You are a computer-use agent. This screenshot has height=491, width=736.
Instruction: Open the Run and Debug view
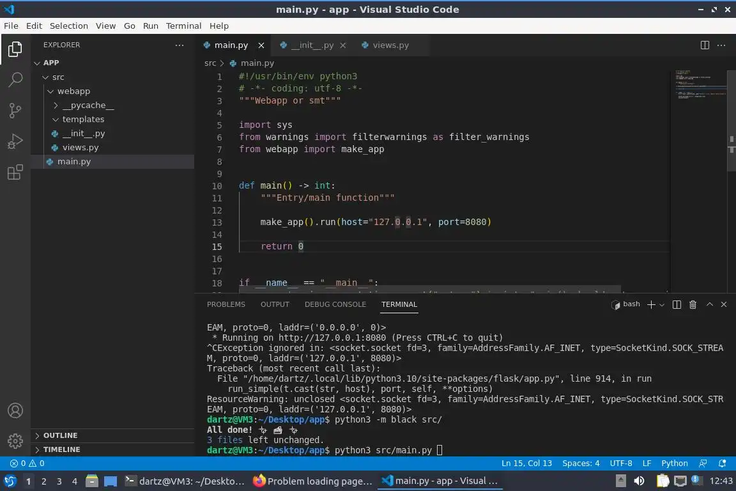(x=15, y=141)
